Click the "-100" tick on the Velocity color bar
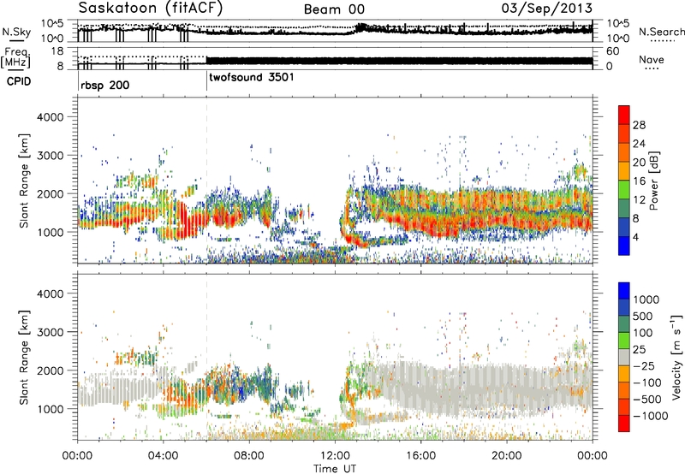 click(646, 382)
